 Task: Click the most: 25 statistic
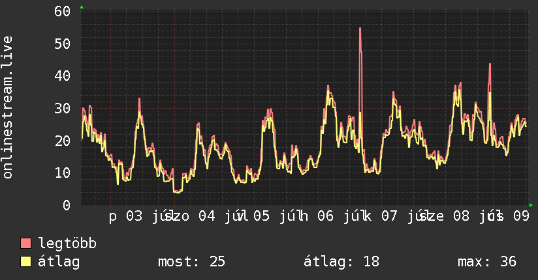(191, 262)
